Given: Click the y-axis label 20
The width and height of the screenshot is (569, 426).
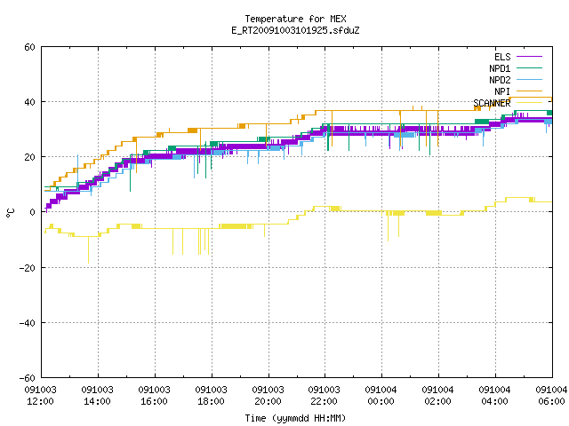Looking at the screenshot, I should tap(29, 157).
